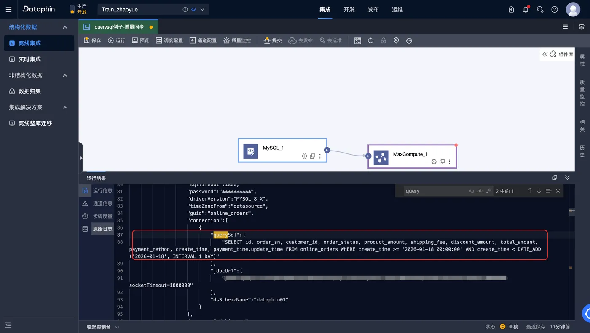Select the querysql例子-增量同步 tab
The width and height of the screenshot is (590, 333).
(x=118, y=27)
